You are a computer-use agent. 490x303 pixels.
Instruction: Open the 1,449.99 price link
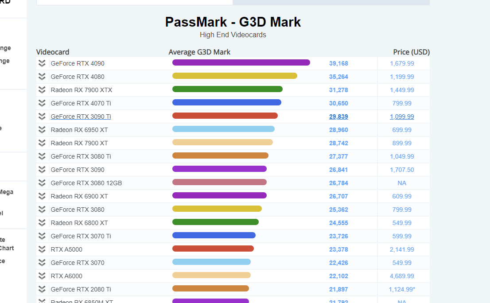pyautogui.click(x=402, y=90)
